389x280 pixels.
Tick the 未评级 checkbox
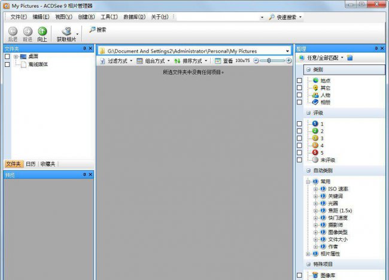(x=299, y=159)
